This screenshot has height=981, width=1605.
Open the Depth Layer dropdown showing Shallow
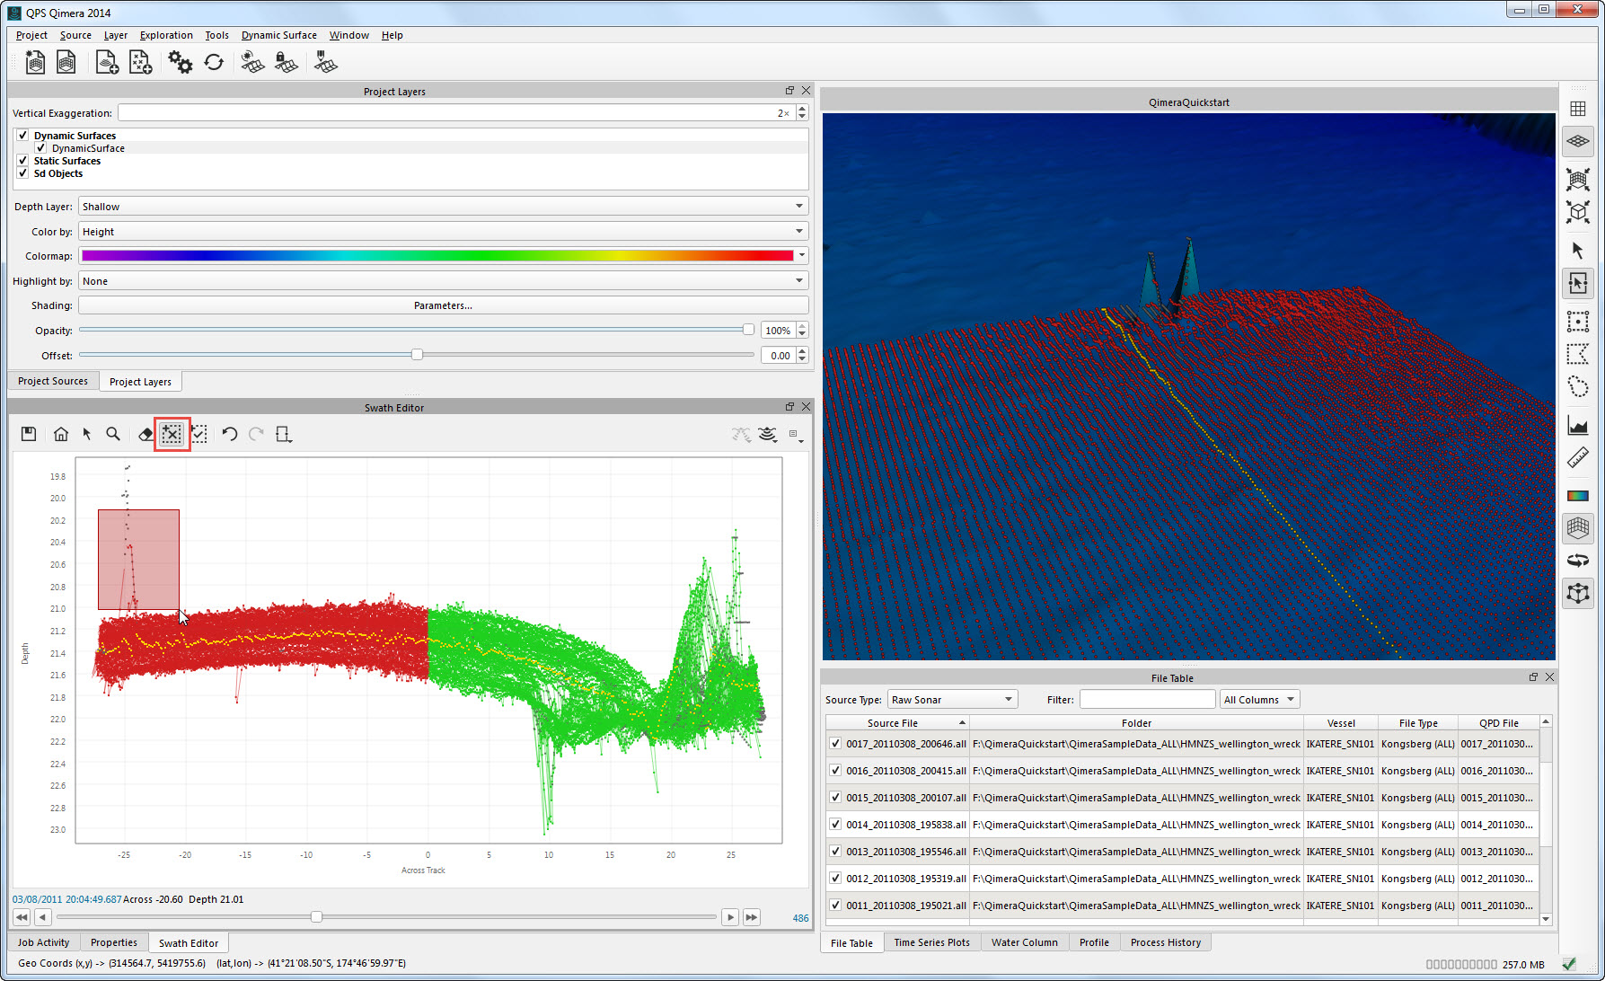click(443, 207)
